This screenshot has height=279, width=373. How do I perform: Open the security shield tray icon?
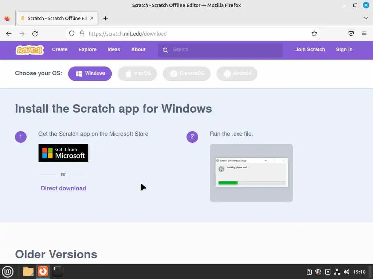click(318, 272)
